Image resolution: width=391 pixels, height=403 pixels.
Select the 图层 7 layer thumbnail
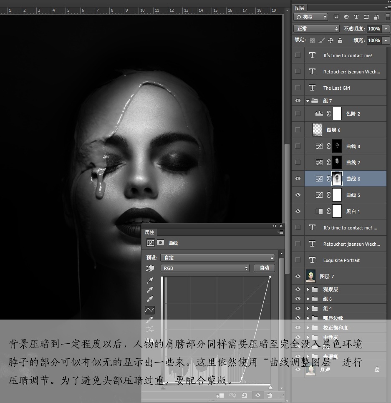click(311, 276)
